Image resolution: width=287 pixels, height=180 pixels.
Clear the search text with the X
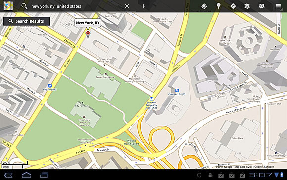(x=127, y=6)
